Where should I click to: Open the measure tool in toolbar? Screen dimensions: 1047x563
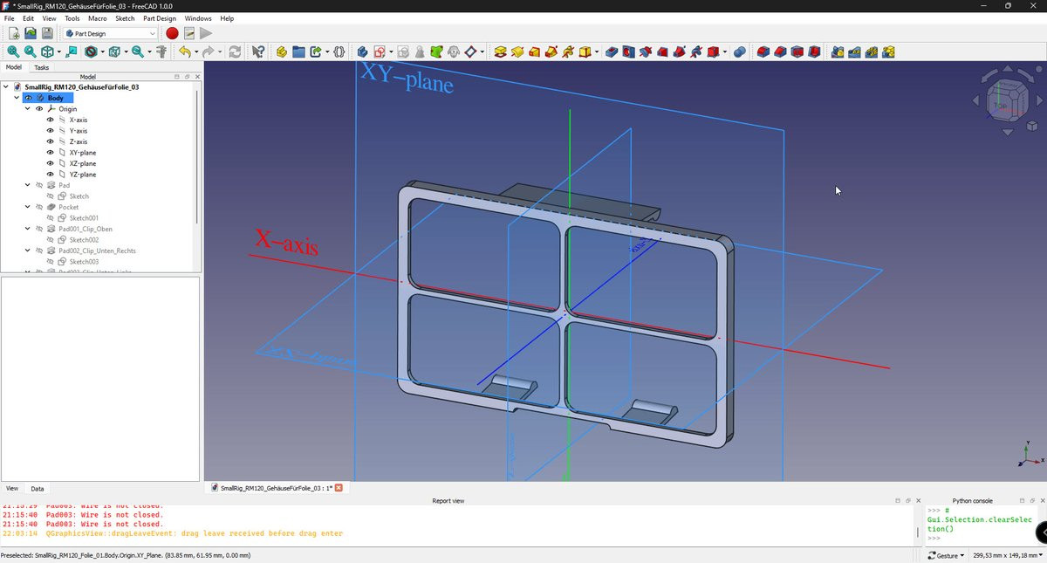pyautogui.click(x=161, y=52)
